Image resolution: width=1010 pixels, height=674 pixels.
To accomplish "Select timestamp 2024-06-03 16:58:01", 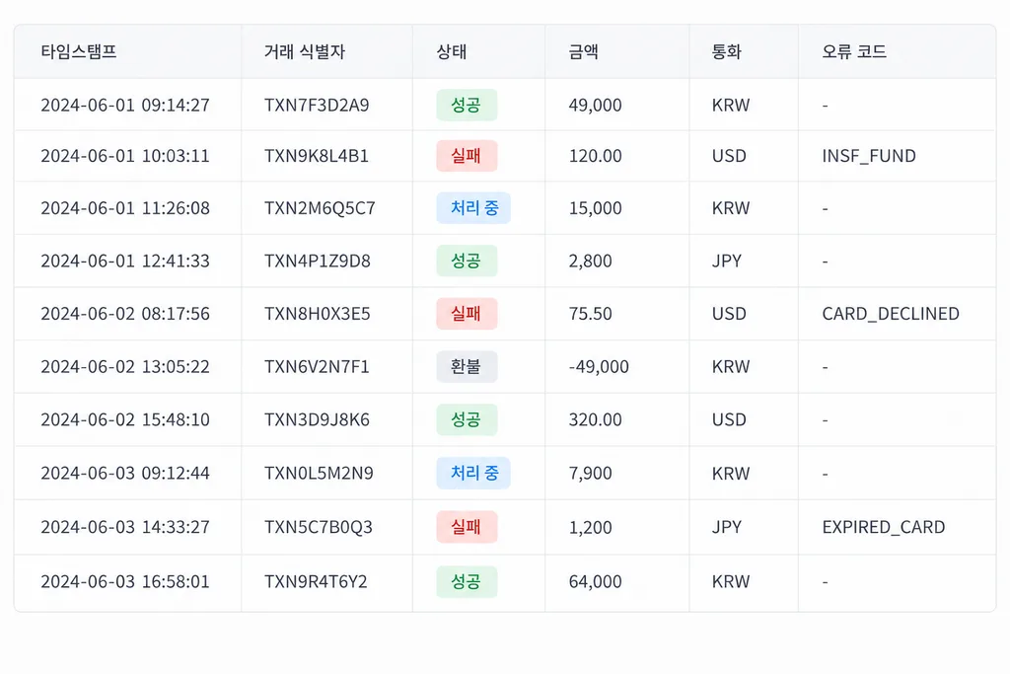I will tap(125, 582).
